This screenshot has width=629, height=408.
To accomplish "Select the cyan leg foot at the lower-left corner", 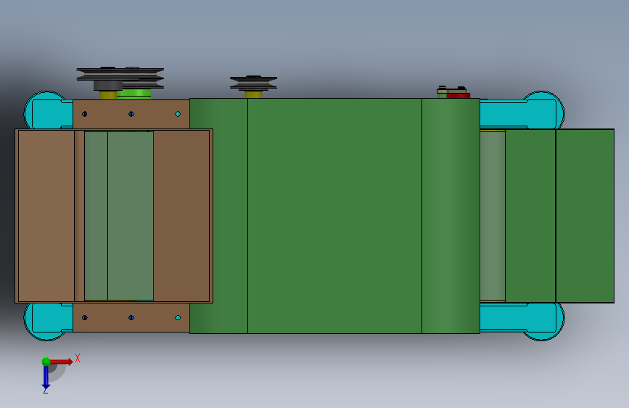I will (x=49, y=320).
